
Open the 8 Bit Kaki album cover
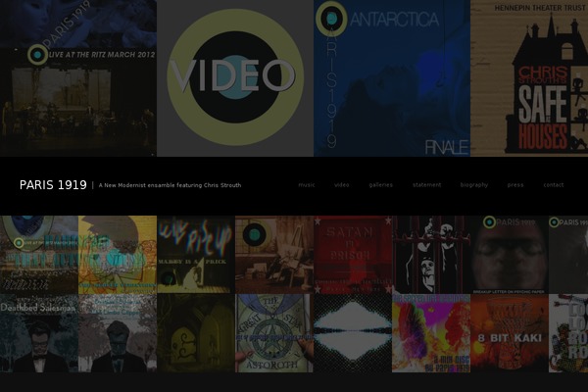tap(510, 333)
